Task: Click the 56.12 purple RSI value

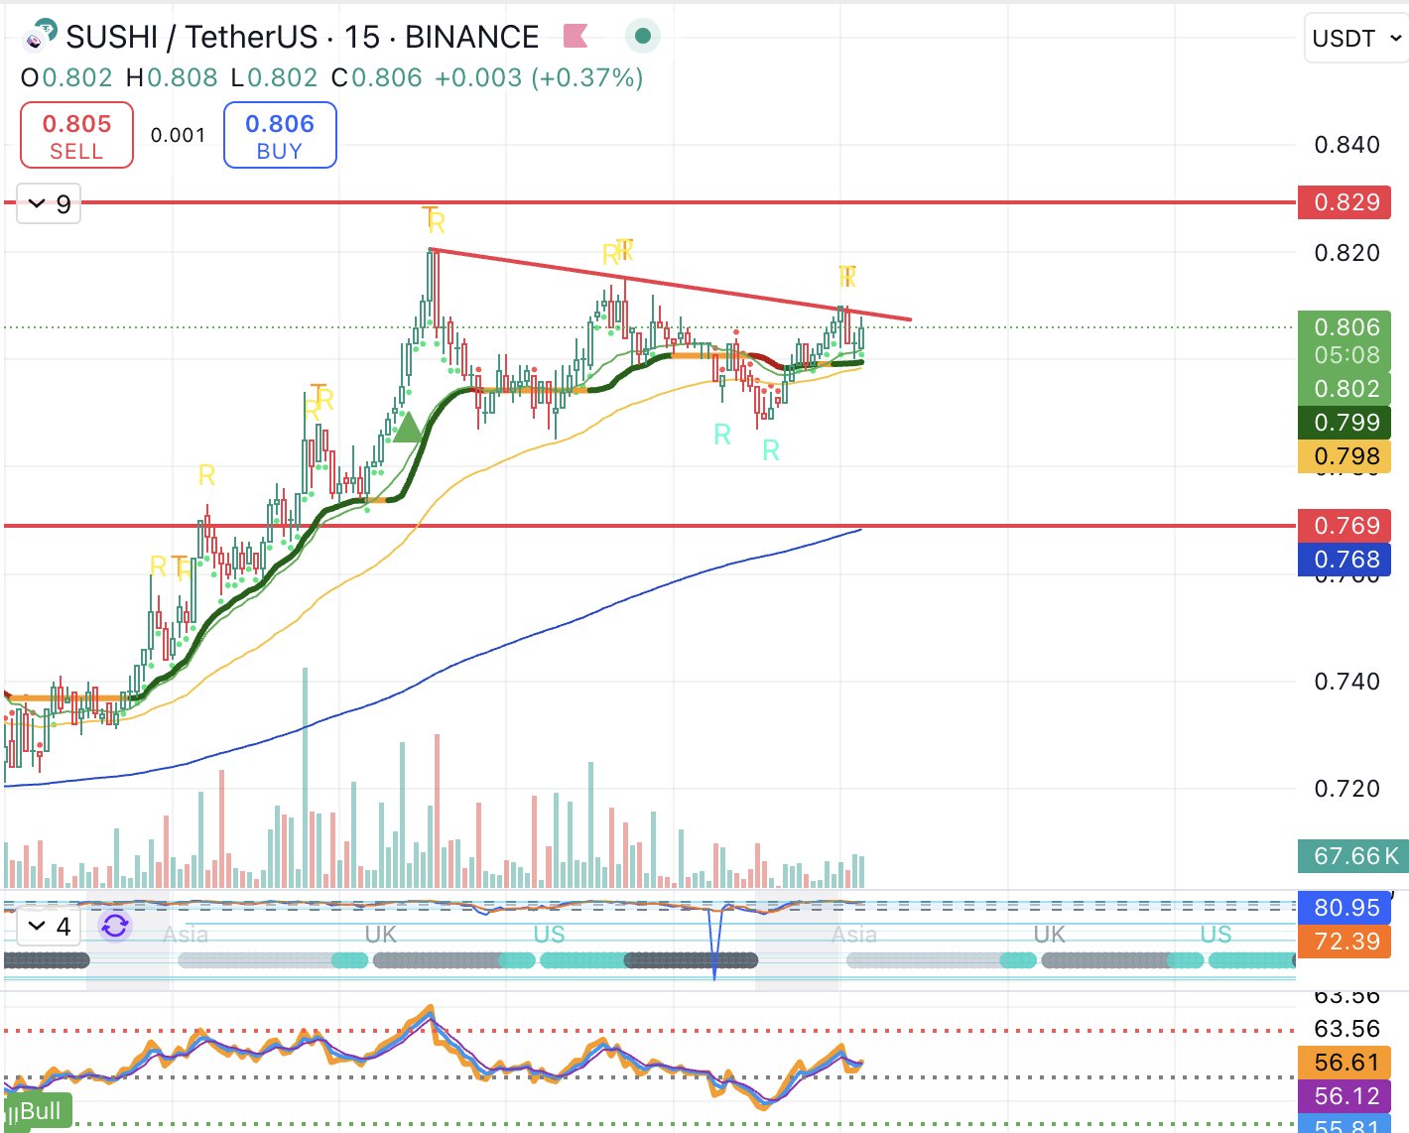Action: click(x=1345, y=1096)
